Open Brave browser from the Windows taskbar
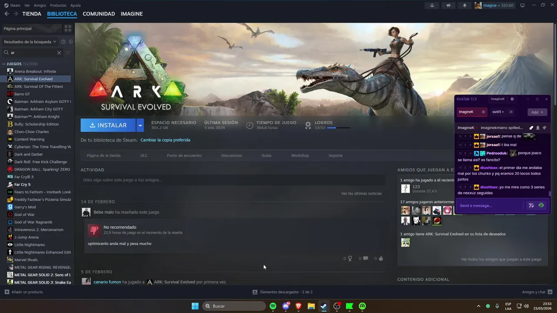The height and width of the screenshot is (313, 557). pyautogui.click(x=299, y=306)
